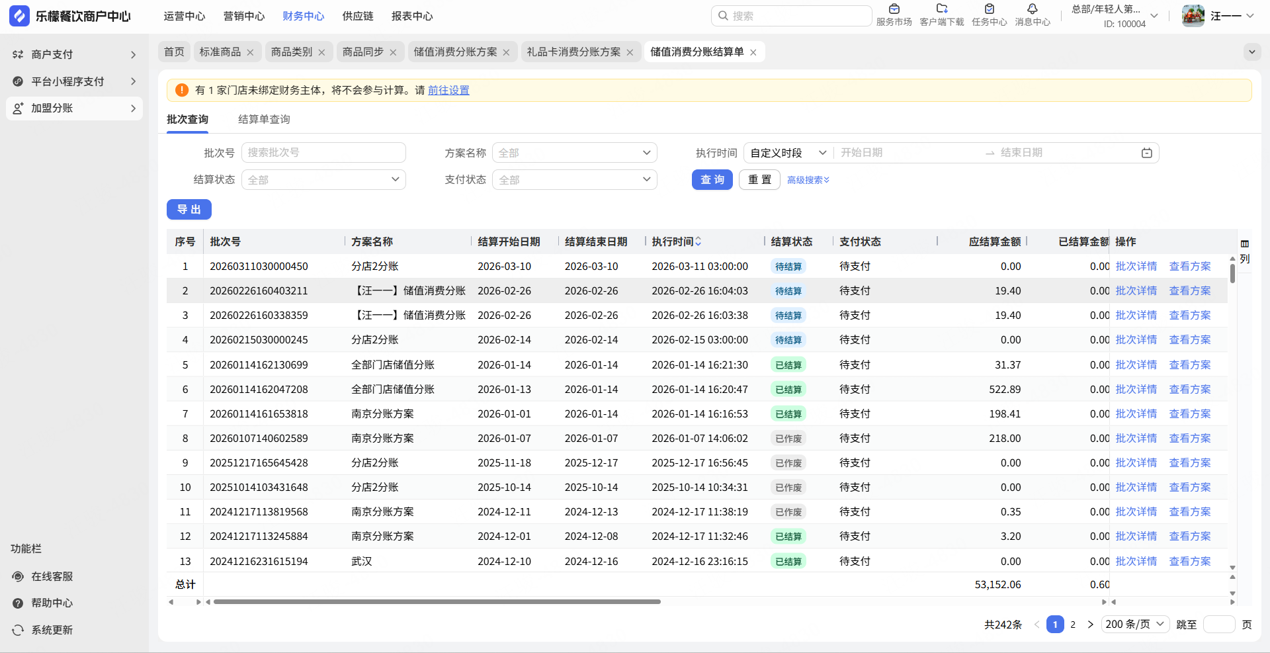The image size is (1270, 653).
Task: Sort table by 执行时间 column
Action: coord(698,242)
